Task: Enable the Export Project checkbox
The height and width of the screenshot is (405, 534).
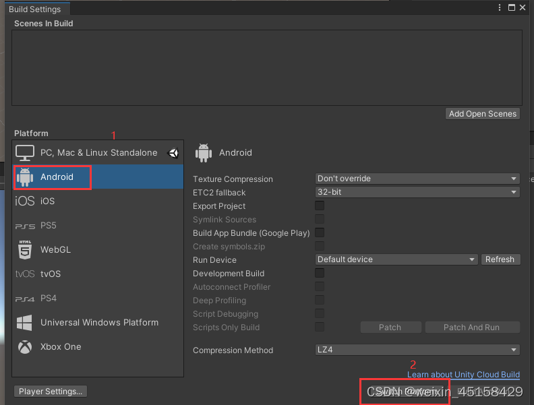Action: pyautogui.click(x=320, y=206)
